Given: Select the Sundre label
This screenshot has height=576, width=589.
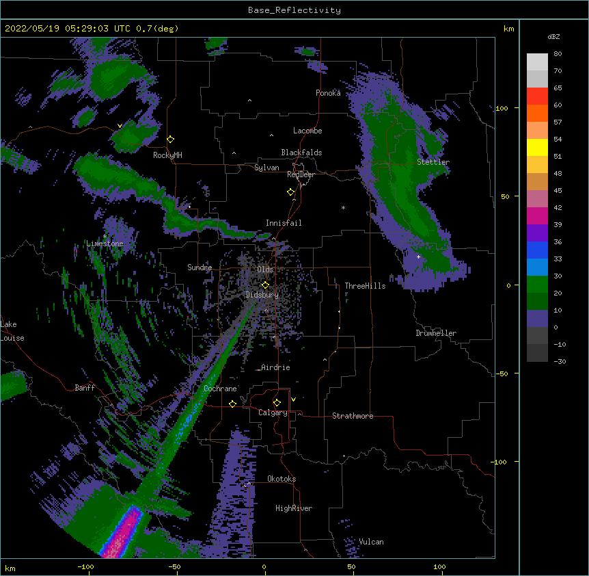Looking at the screenshot, I should 200,267.
